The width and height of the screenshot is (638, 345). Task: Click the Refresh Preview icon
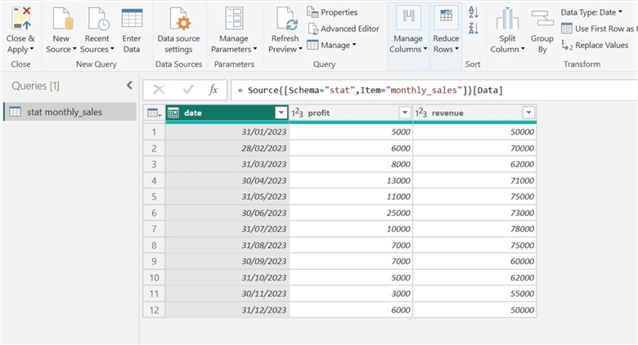pos(285,20)
